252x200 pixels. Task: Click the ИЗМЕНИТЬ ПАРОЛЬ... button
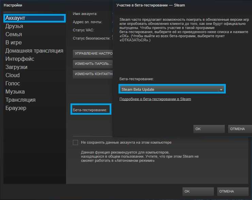point(93,64)
